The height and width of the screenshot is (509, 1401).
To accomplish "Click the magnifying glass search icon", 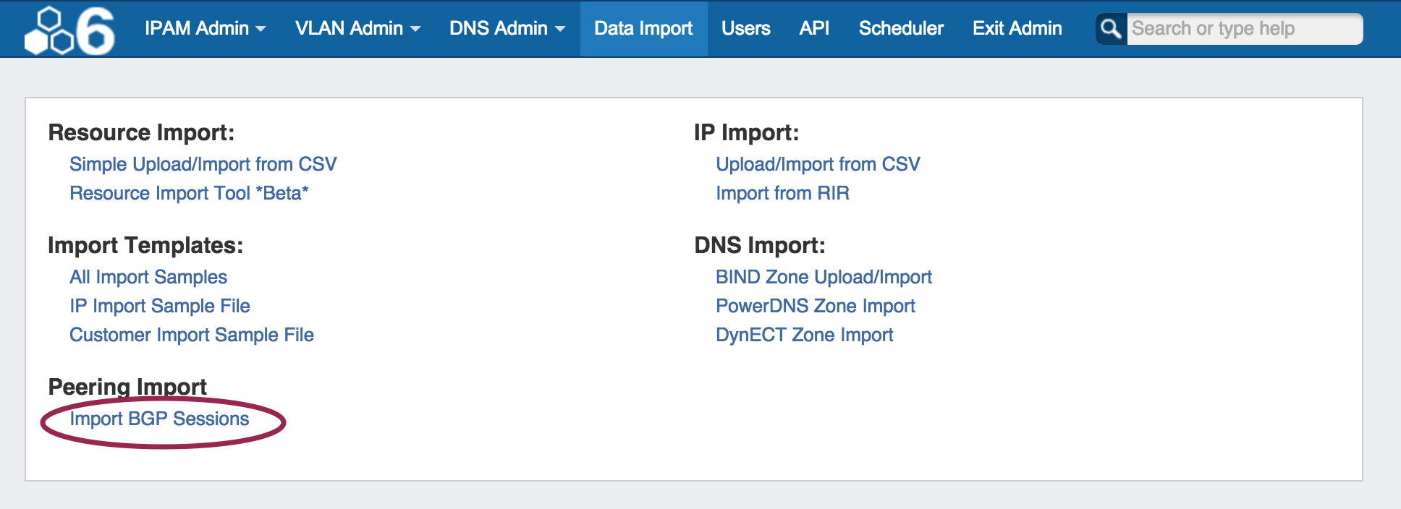I will click(x=1111, y=29).
